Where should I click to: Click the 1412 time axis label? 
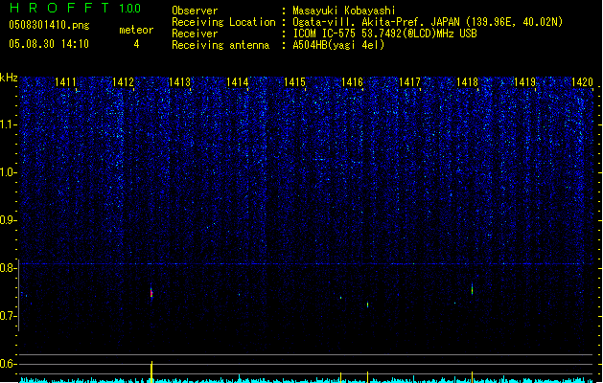pos(123,82)
